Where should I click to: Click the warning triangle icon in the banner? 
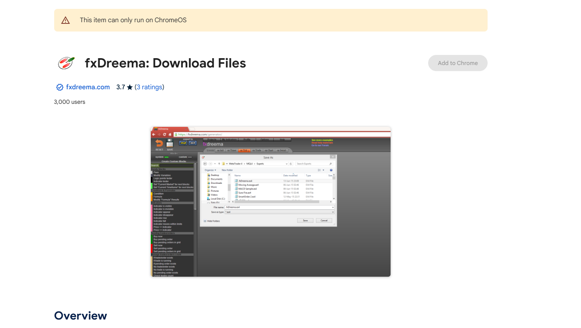click(x=65, y=20)
